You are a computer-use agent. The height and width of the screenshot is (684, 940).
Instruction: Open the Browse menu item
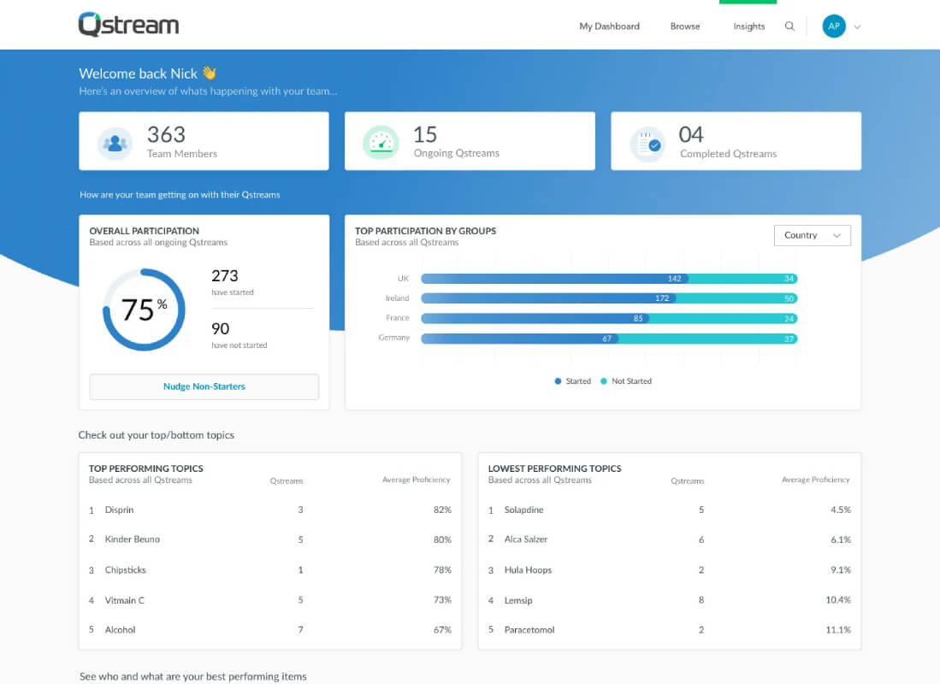(684, 27)
